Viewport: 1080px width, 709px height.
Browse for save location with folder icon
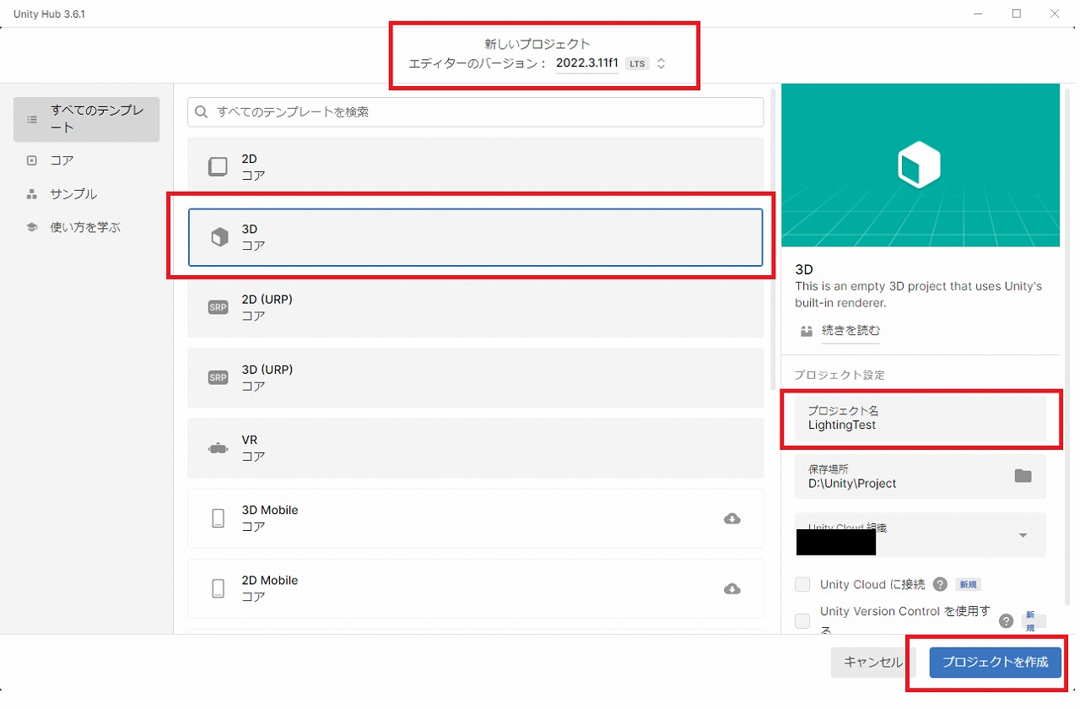pyautogui.click(x=1023, y=476)
